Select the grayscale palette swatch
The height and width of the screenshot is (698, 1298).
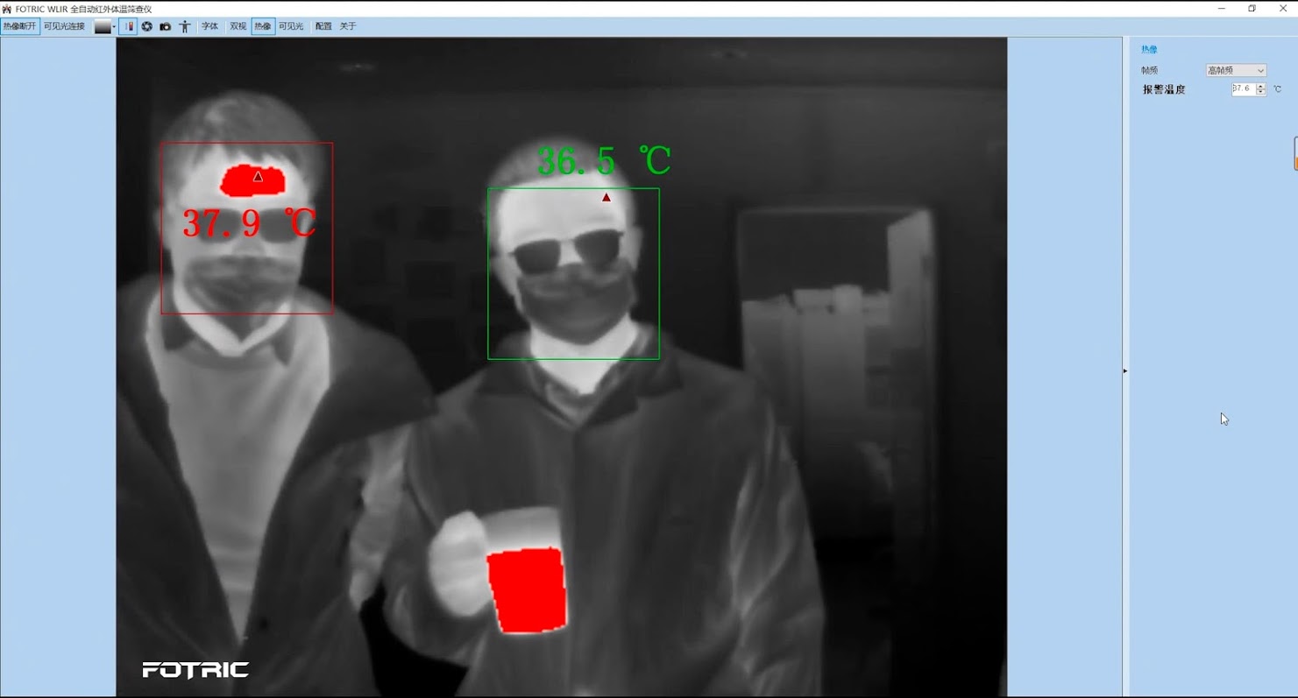[102, 26]
